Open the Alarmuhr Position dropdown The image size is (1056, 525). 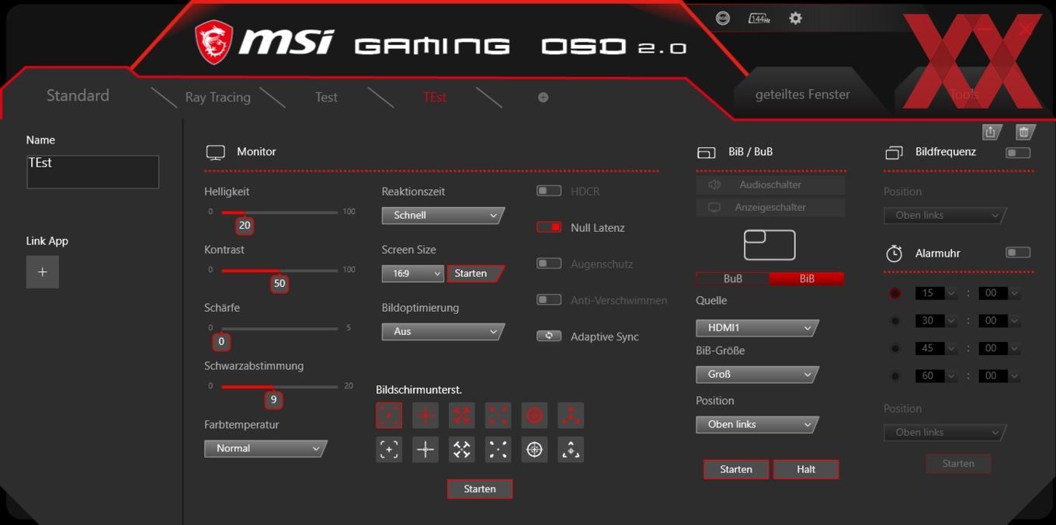coord(945,433)
